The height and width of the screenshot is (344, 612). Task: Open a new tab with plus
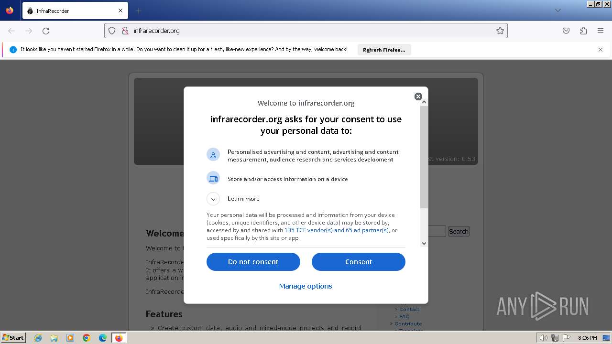(139, 11)
